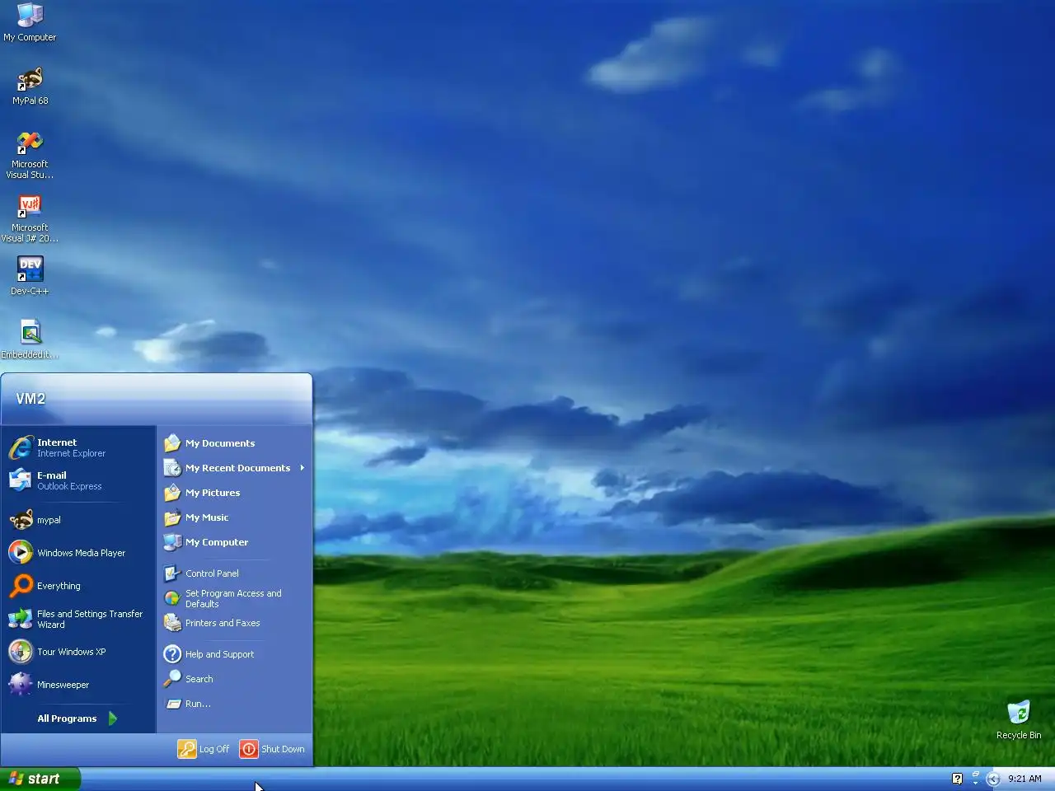Expand My Recent Documents submenu
The width and height of the screenshot is (1055, 791).
click(x=235, y=468)
